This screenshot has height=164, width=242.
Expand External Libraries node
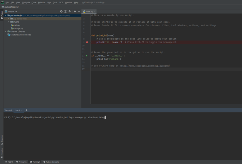click(x=6, y=32)
